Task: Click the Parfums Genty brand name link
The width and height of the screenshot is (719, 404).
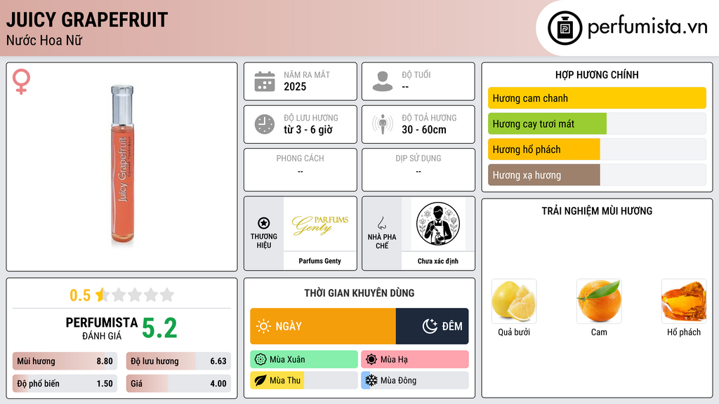Action: click(x=320, y=261)
